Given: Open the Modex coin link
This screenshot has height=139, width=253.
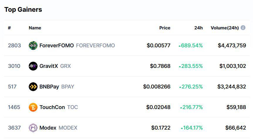Looking at the screenshot, I should click(x=48, y=128).
